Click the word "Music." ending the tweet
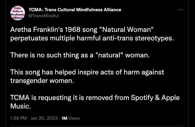This screenshot has width=195, height=127. click(x=21, y=106)
